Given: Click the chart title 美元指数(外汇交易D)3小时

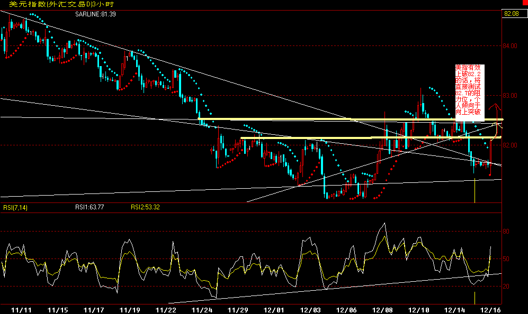Looking at the screenshot, I should click(61, 4).
